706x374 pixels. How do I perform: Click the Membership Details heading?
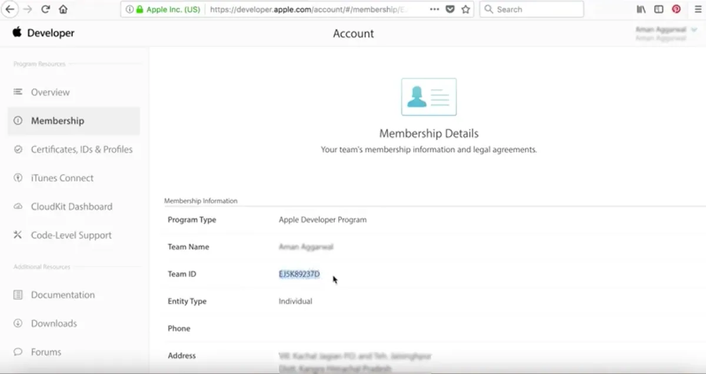[429, 133]
